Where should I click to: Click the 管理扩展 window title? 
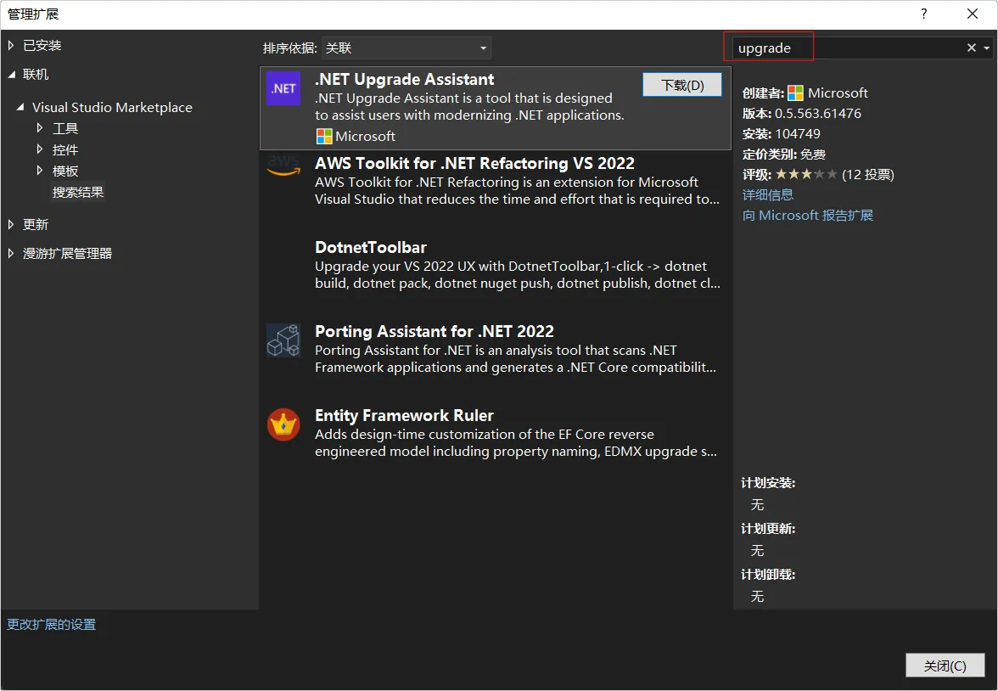point(33,14)
